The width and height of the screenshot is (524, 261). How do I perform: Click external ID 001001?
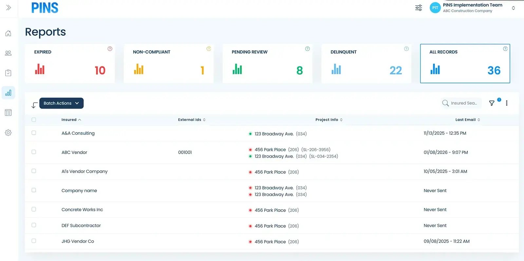pos(185,152)
